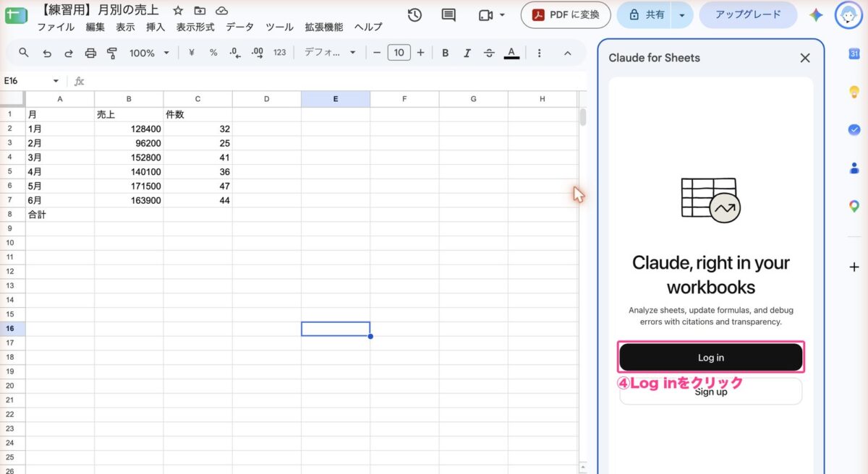
Task: Open the Gemini sparkle icon
Action: (816, 15)
